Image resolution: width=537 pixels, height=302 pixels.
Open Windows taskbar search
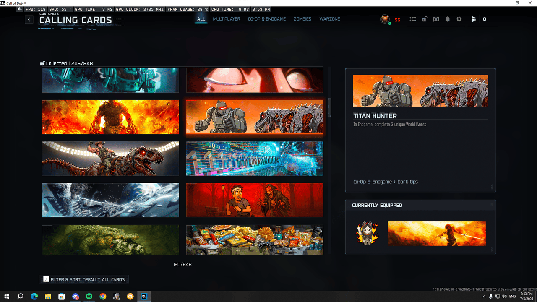(x=20, y=297)
